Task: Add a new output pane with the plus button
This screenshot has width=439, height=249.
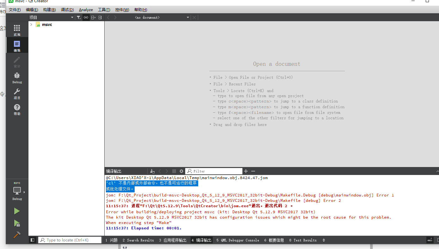Action: pos(246,171)
